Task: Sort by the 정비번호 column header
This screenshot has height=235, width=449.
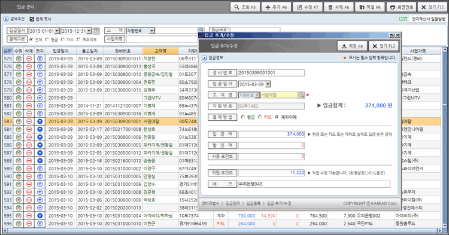Action: 123,51
